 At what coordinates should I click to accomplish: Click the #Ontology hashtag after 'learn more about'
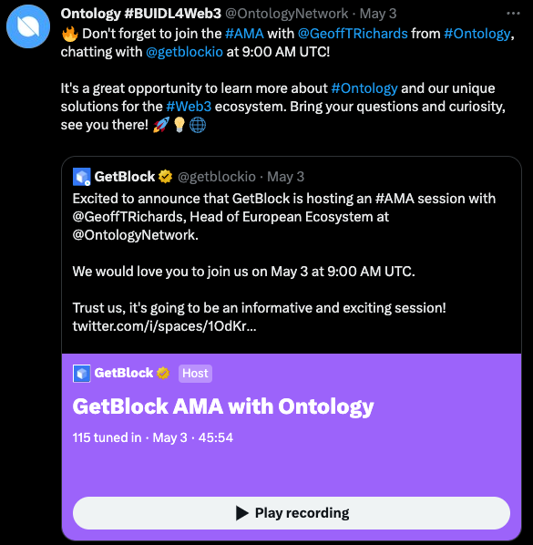tap(364, 88)
